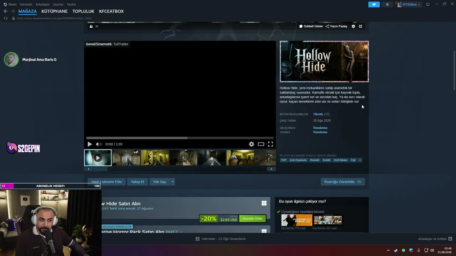Pop out the broadcast in new window
Image resolution: width=456 pixels, height=256 pixels.
(361, 26)
